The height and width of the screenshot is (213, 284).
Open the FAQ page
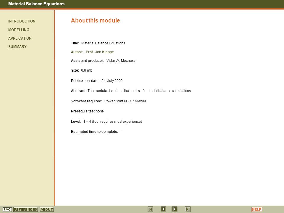tap(7, 209)
